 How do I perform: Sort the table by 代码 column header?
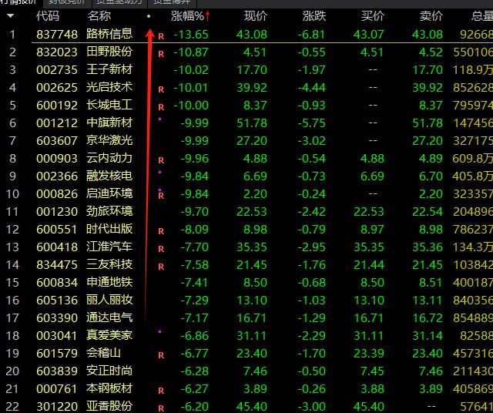click(48, 15)
